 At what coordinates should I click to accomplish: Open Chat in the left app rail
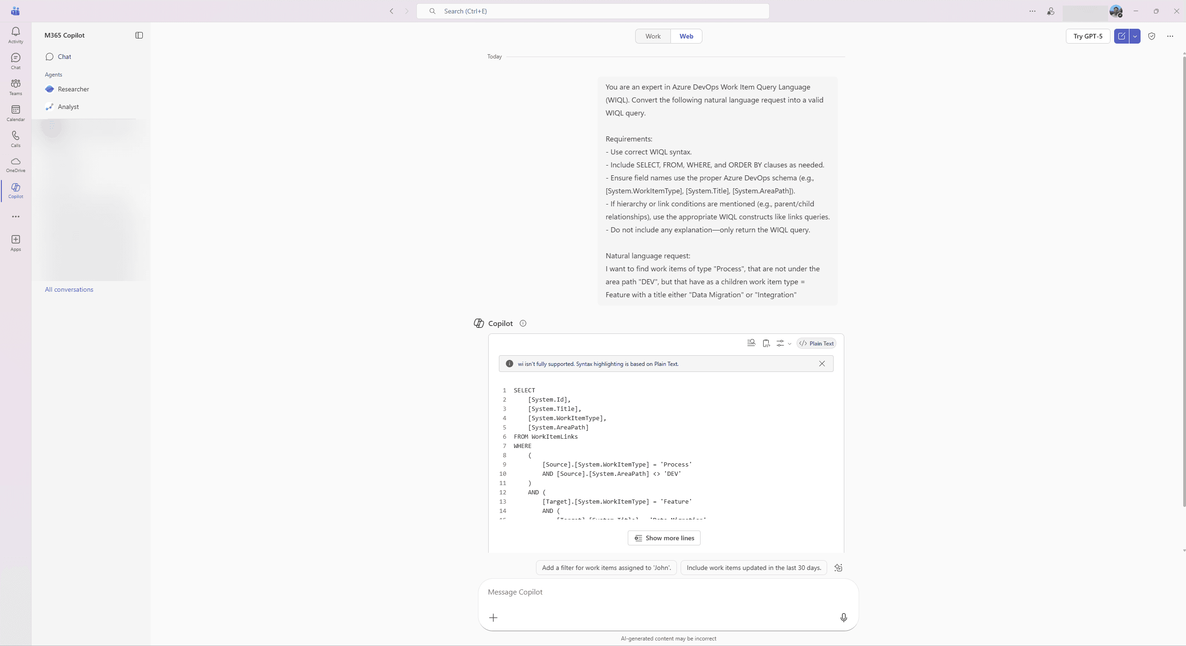(x=15, y=61)
